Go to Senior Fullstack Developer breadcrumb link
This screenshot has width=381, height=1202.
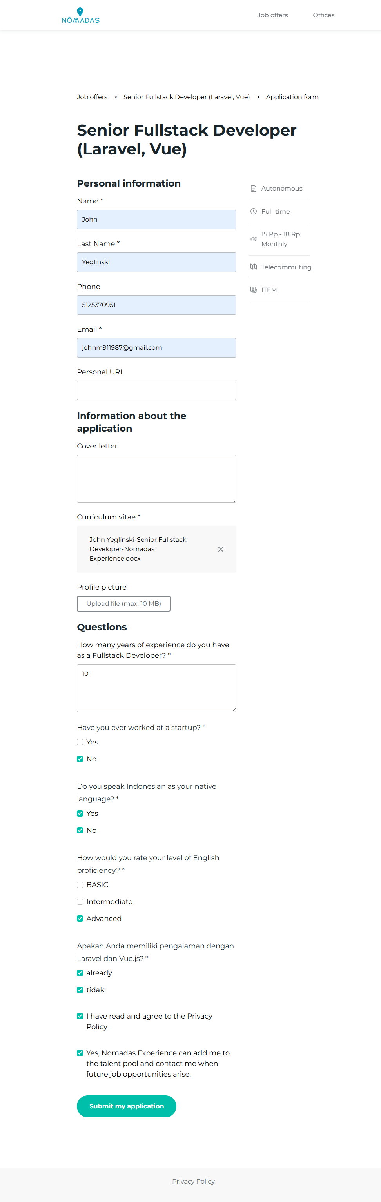pos(187,97)
